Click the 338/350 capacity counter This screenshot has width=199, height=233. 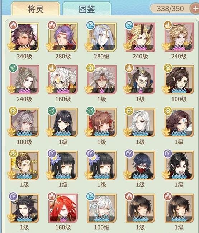coord(170,9)
